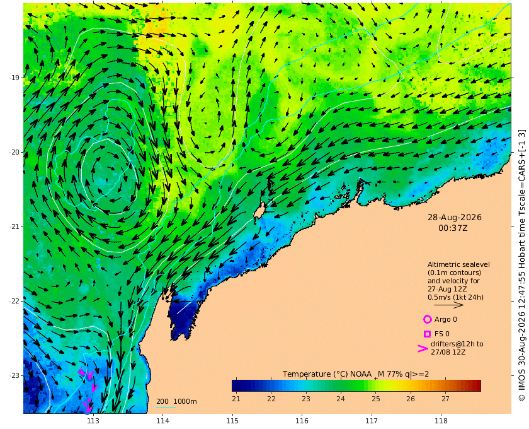529x429 pixels.
Task: Click longitude axis label 114
Action: pyautogui.click(x=162, y=421)
